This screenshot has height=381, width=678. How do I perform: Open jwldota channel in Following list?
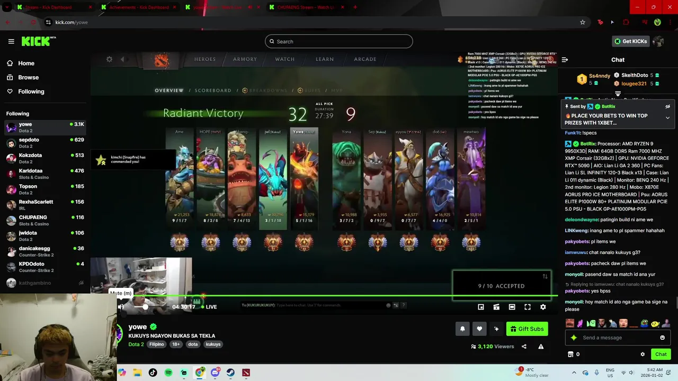[x=45, y=236]
